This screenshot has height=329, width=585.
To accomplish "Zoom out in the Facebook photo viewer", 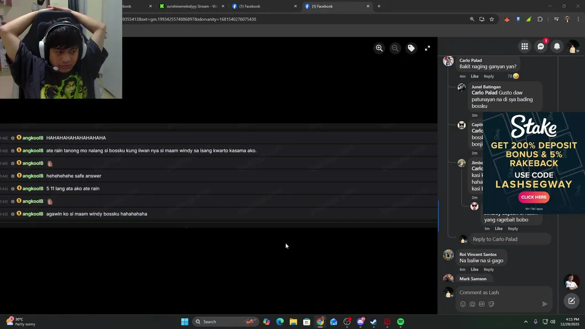I will (x=395, y=48).
